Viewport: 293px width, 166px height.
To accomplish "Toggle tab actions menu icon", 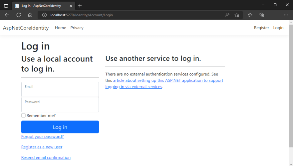I will click(x=6, y=6).
